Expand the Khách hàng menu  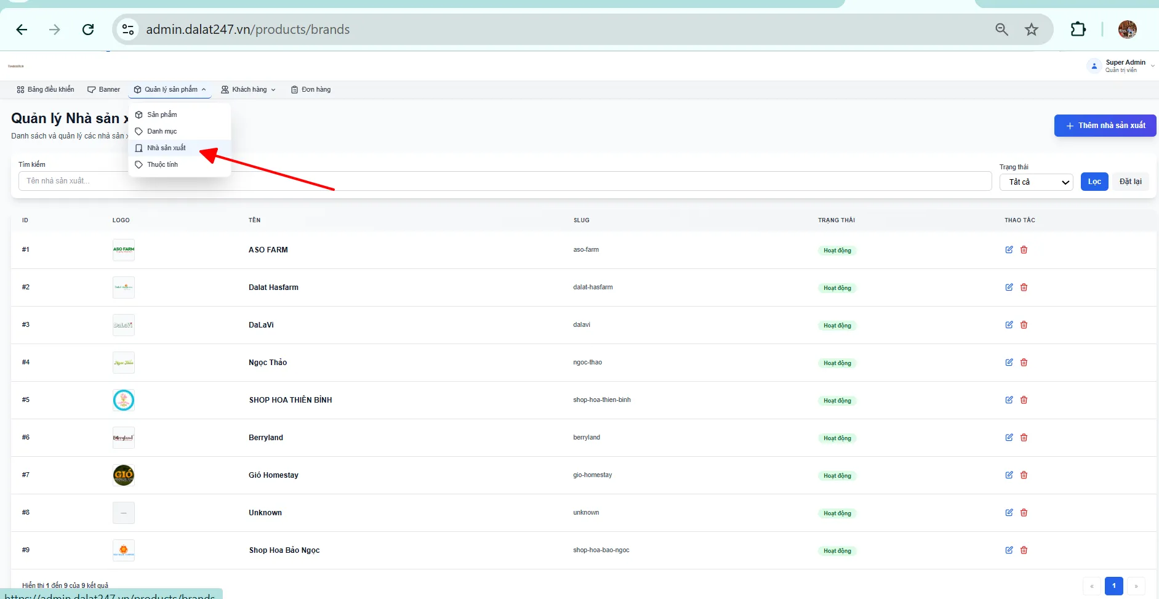[x=249, y=89]
